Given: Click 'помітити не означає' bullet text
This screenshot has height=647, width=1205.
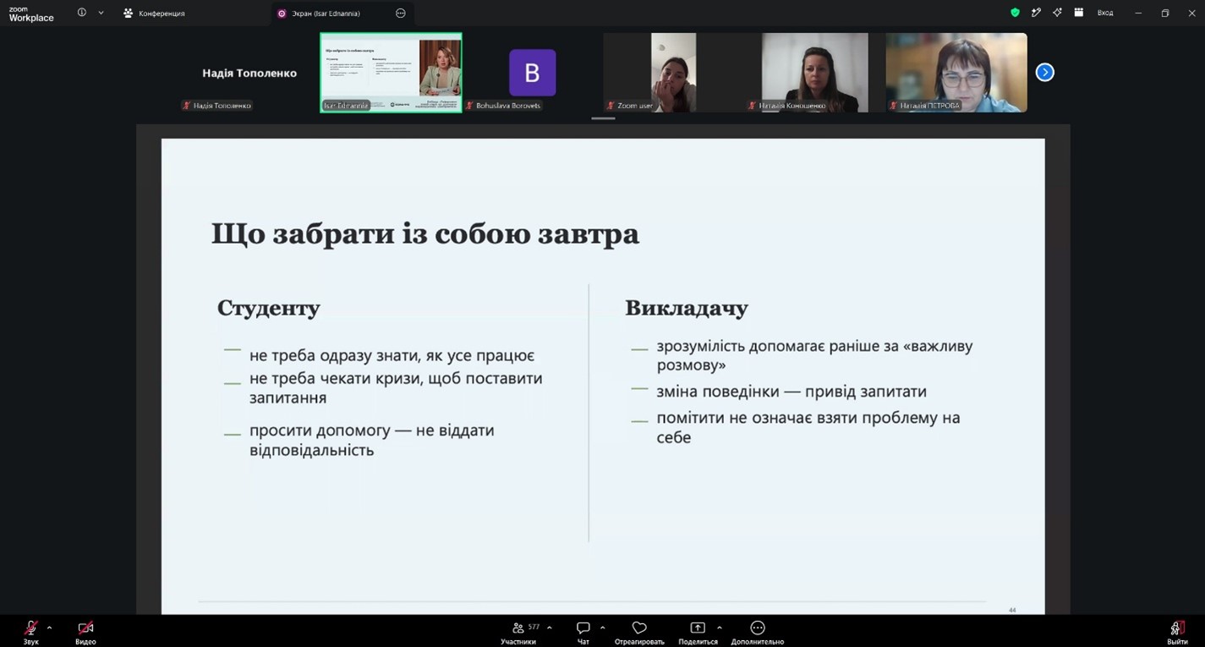Looking at the screenshot, I should click(x=808, y=427).
